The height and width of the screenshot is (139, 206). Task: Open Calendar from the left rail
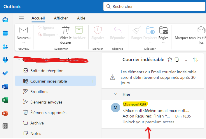pyautogui.click(x=5, y=33)
